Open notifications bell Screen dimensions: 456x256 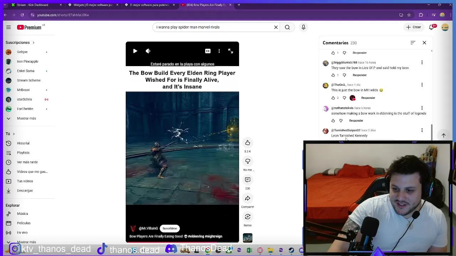(x=432, y=27)
